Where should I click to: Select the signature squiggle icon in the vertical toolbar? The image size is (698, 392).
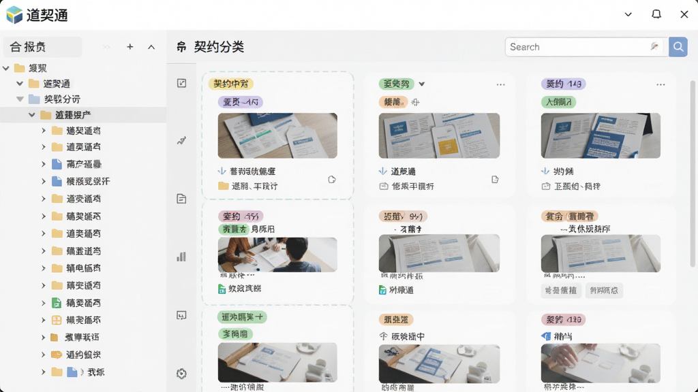tap(181, 141)
